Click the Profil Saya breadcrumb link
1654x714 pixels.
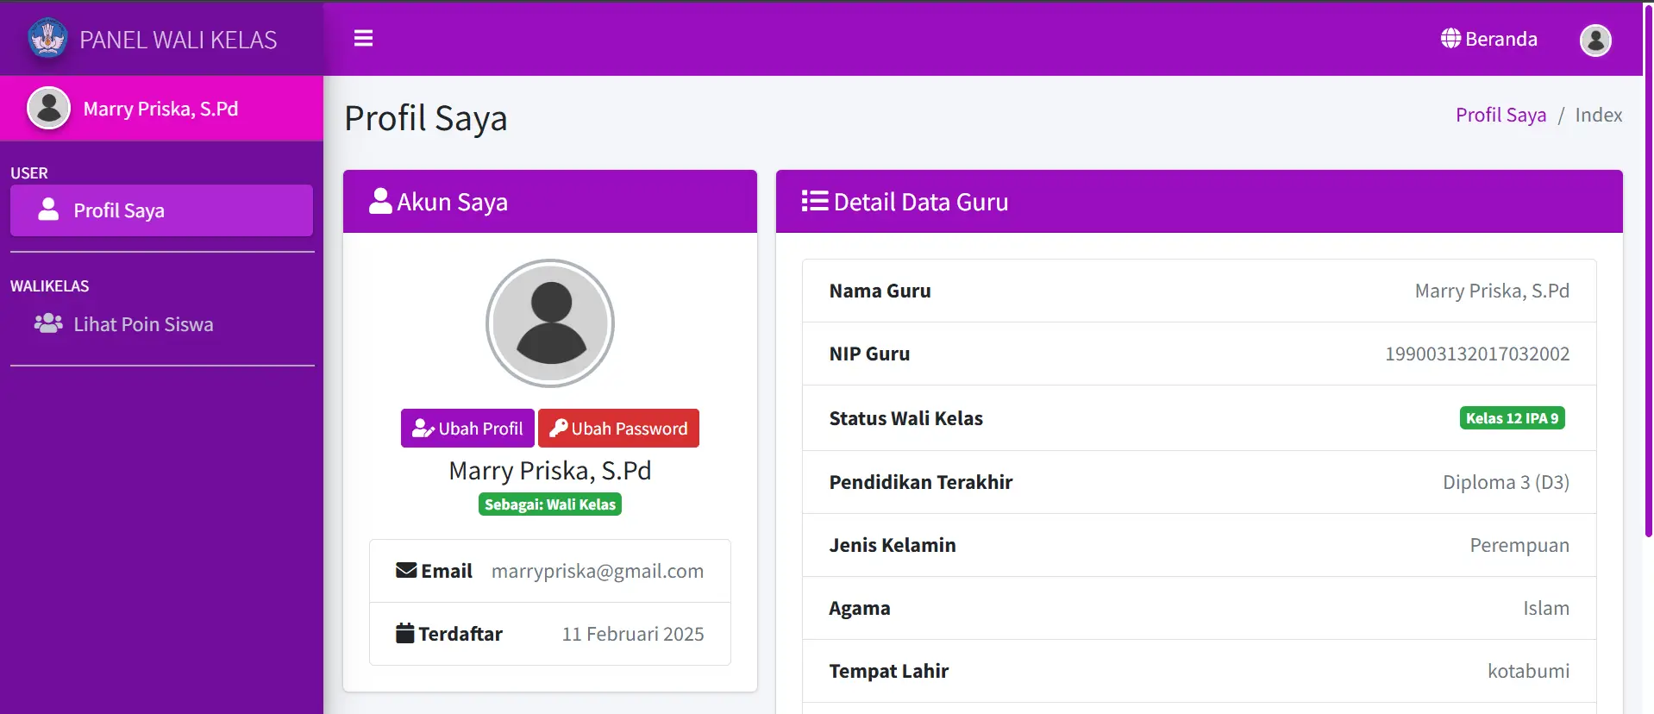point(1501,115)
